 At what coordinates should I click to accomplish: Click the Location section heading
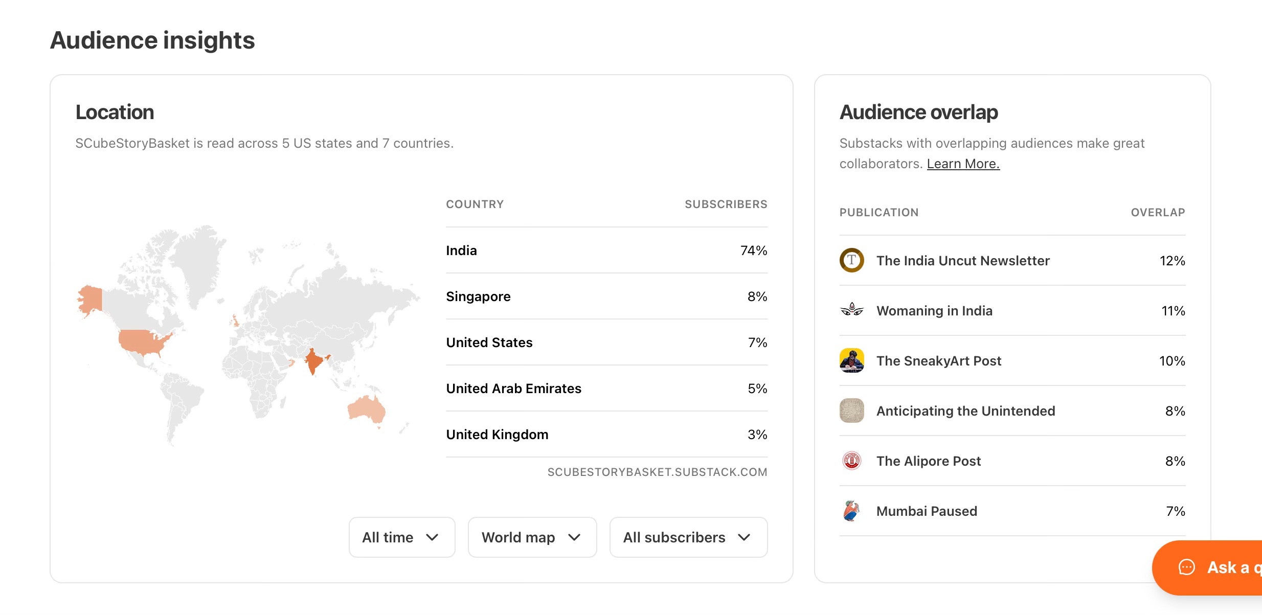pos(115,112)
